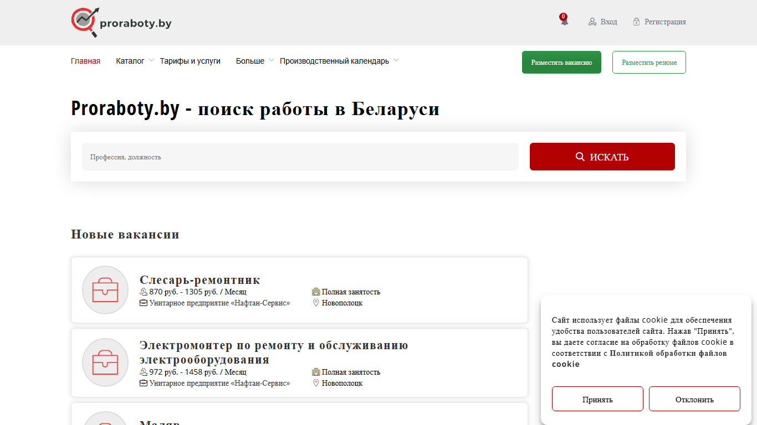Click location pin in Слесарь-ремонтник card
The image size is (757, 425).
[x=316, y=303]
